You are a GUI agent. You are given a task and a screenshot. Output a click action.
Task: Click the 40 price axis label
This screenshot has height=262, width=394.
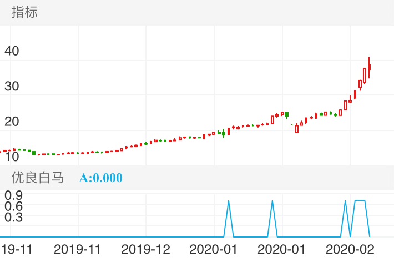[12, 51]
